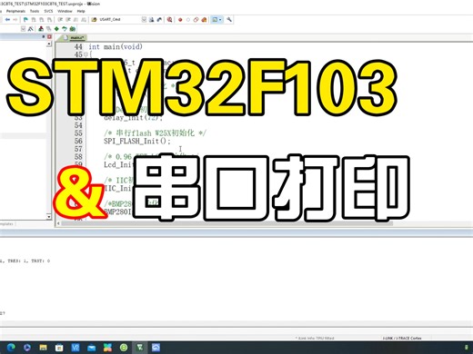Collapse the code fold at line 45
473x354 pixels.
(86, 54)
